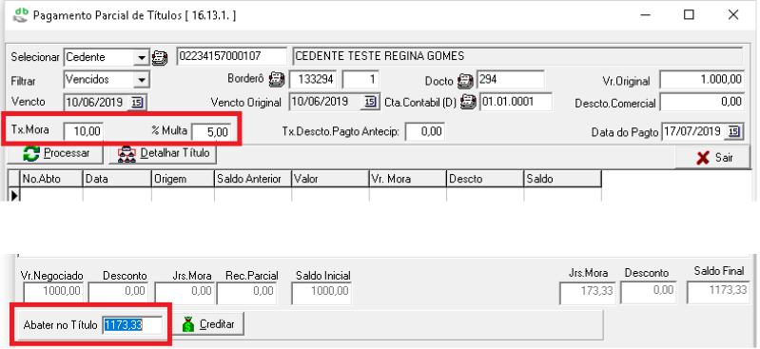The width and height of the screenshot is (760, 349).
Task: Click the Valor column header
Action: (330, 179)
